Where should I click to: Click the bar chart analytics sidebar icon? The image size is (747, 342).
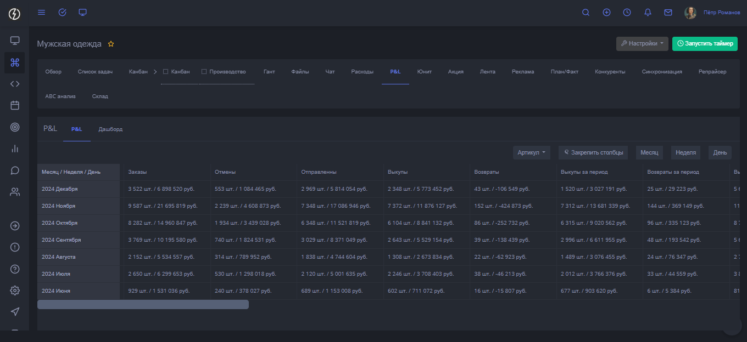(x=15, y=149)
